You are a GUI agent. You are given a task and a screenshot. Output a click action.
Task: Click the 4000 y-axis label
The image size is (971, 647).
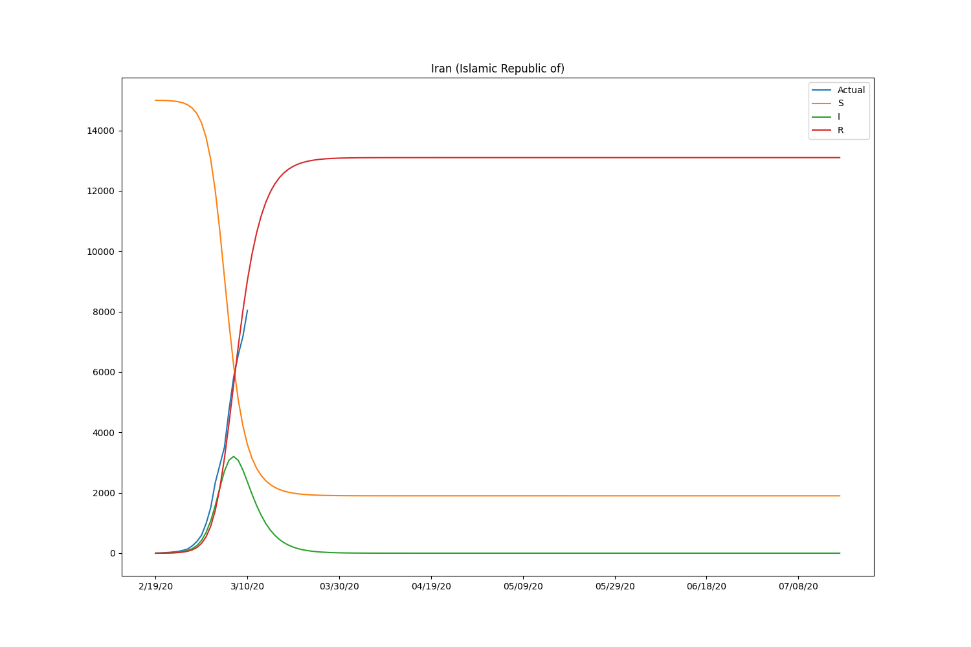pos(104,433)
